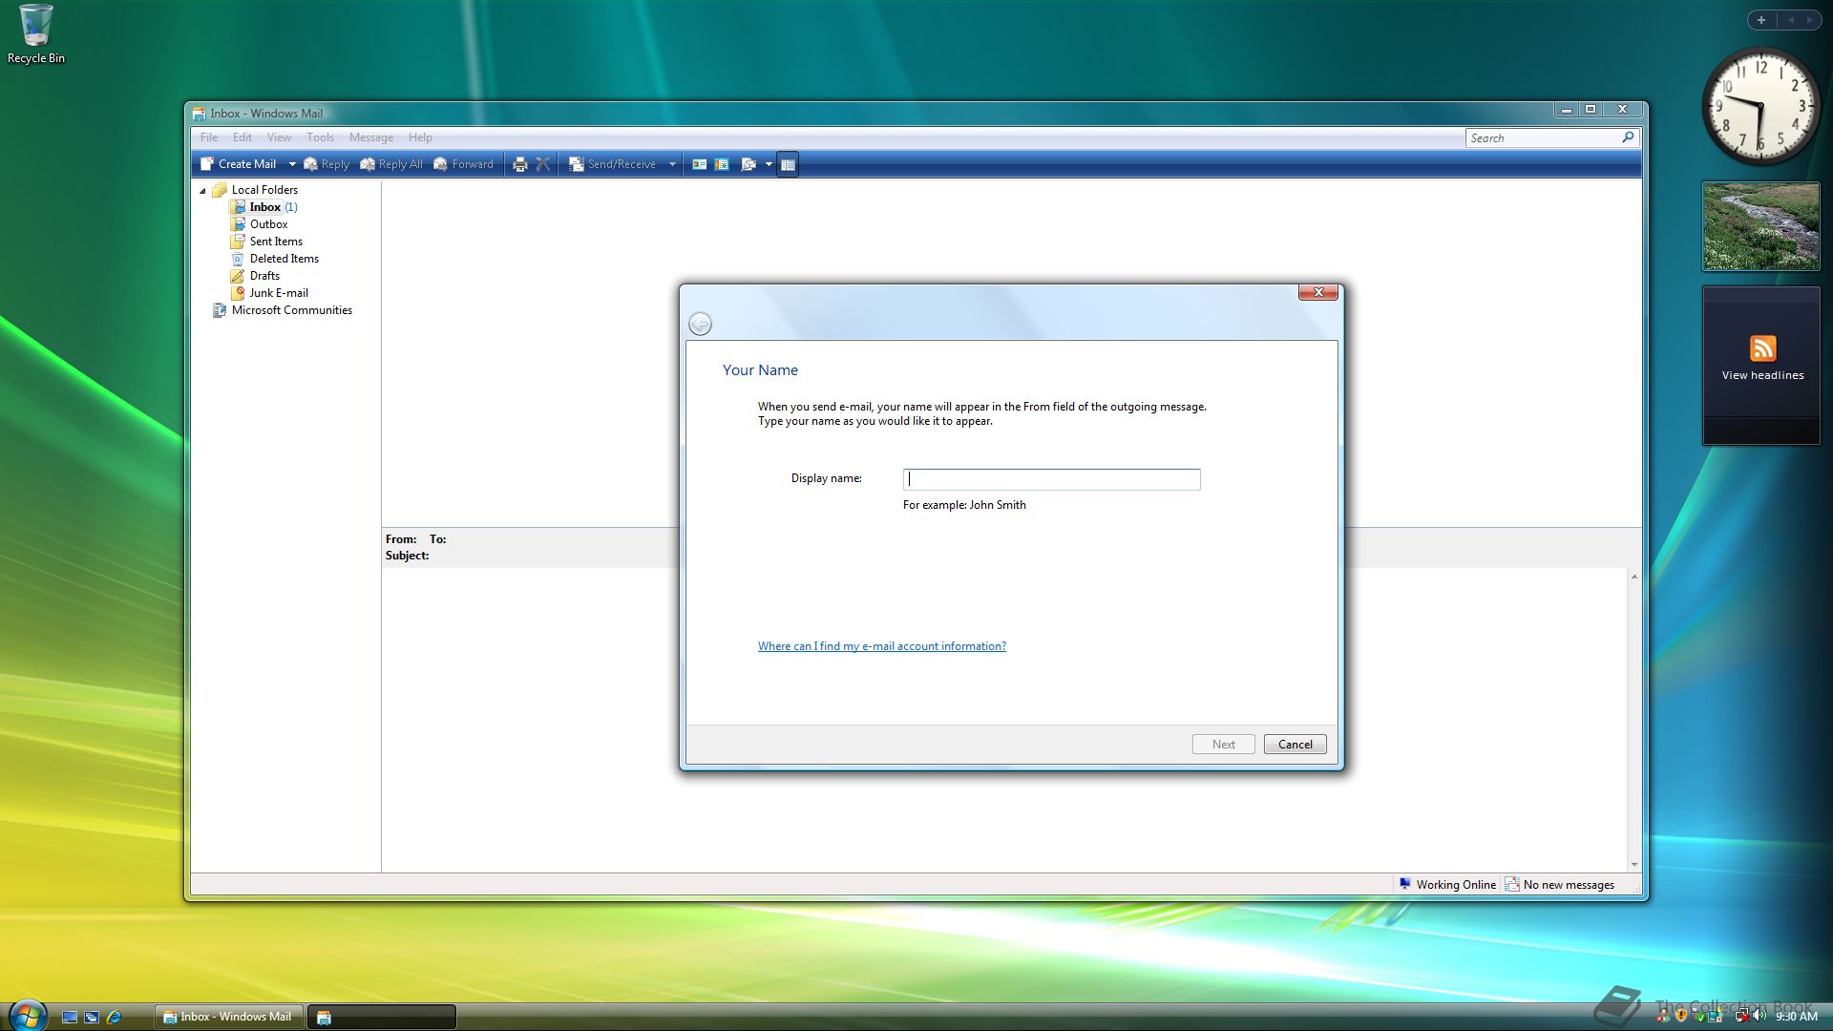
Task: Open the Send/Receive dropdown arrow
Action: [x=672, y=164]
